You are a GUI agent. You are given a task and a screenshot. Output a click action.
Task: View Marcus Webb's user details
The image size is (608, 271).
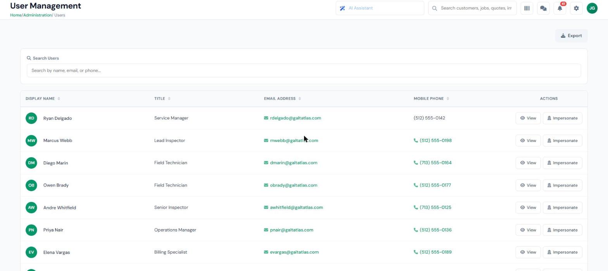pyautogui.click(x=528, y=141)
